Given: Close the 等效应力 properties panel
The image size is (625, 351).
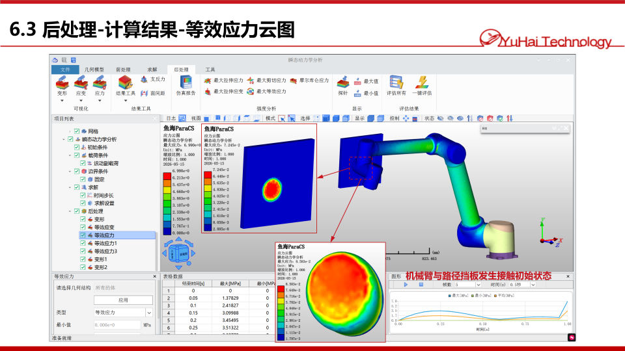Looking at the screenshot, I should [155, 276].
